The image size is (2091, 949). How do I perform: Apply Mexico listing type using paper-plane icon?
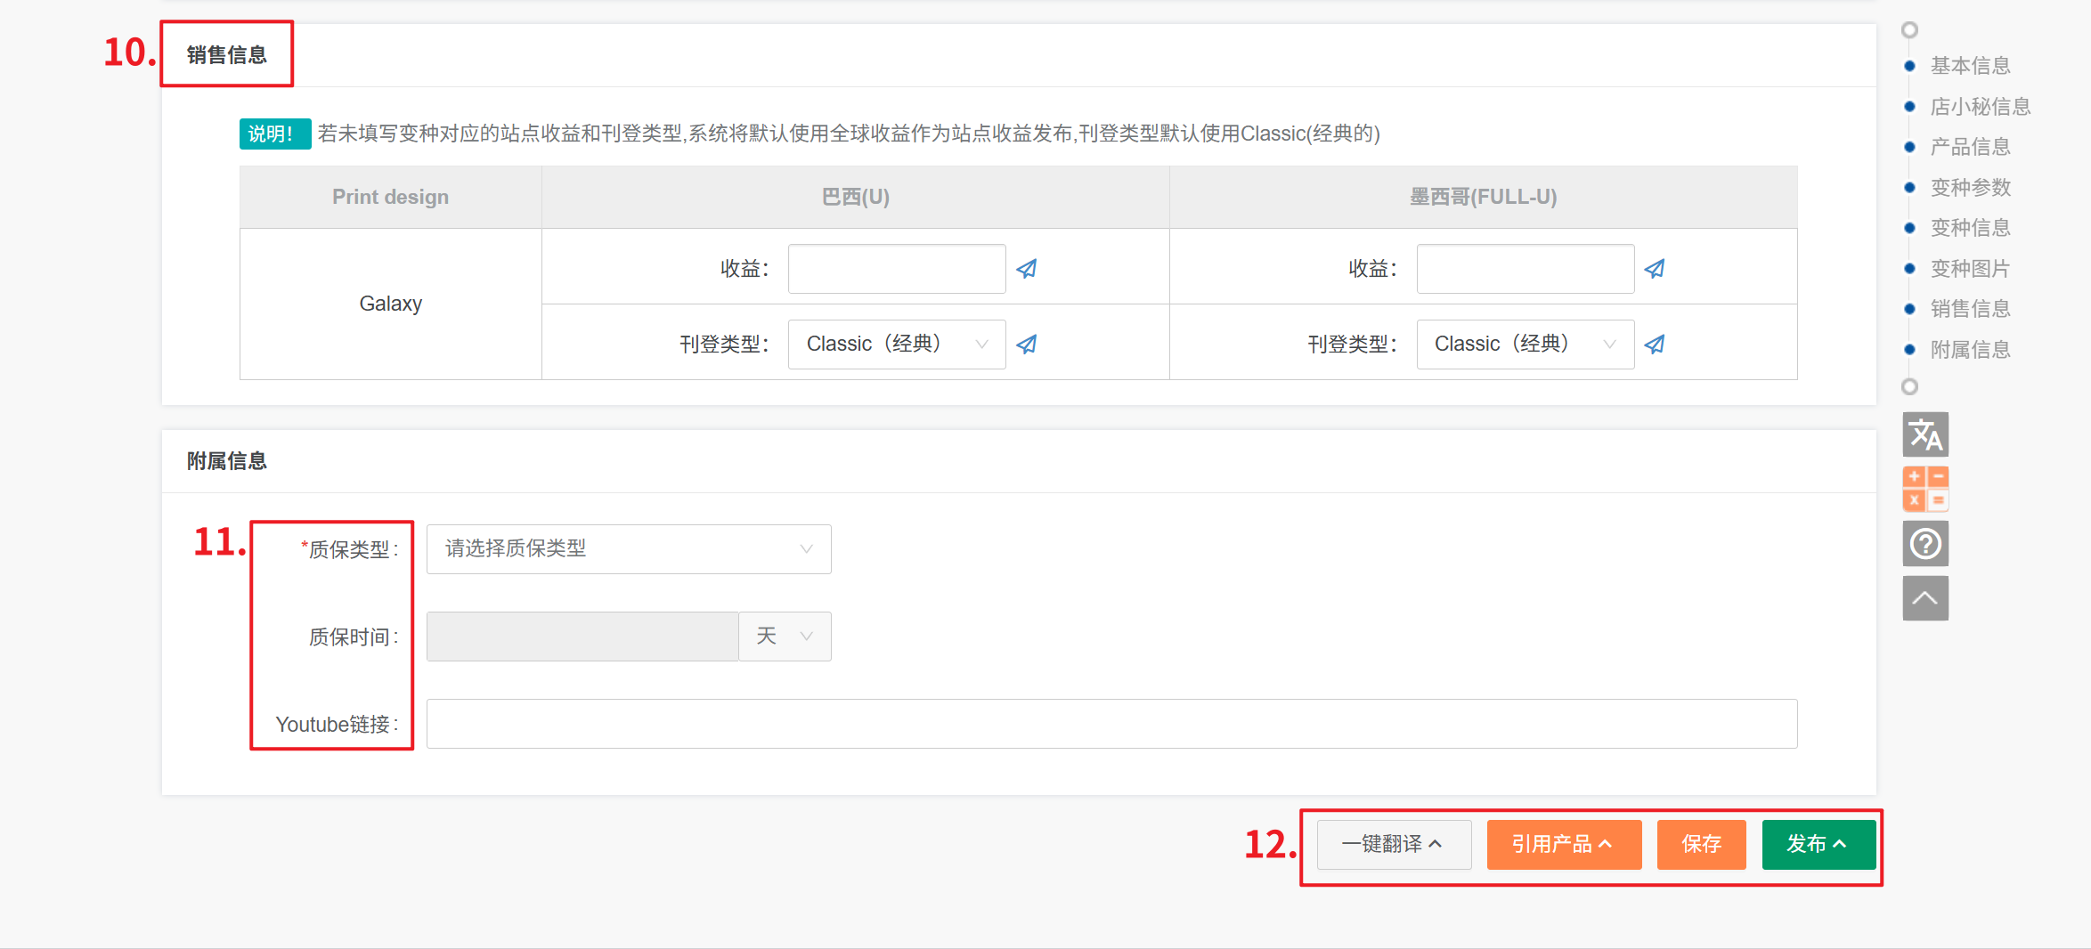1655,345
